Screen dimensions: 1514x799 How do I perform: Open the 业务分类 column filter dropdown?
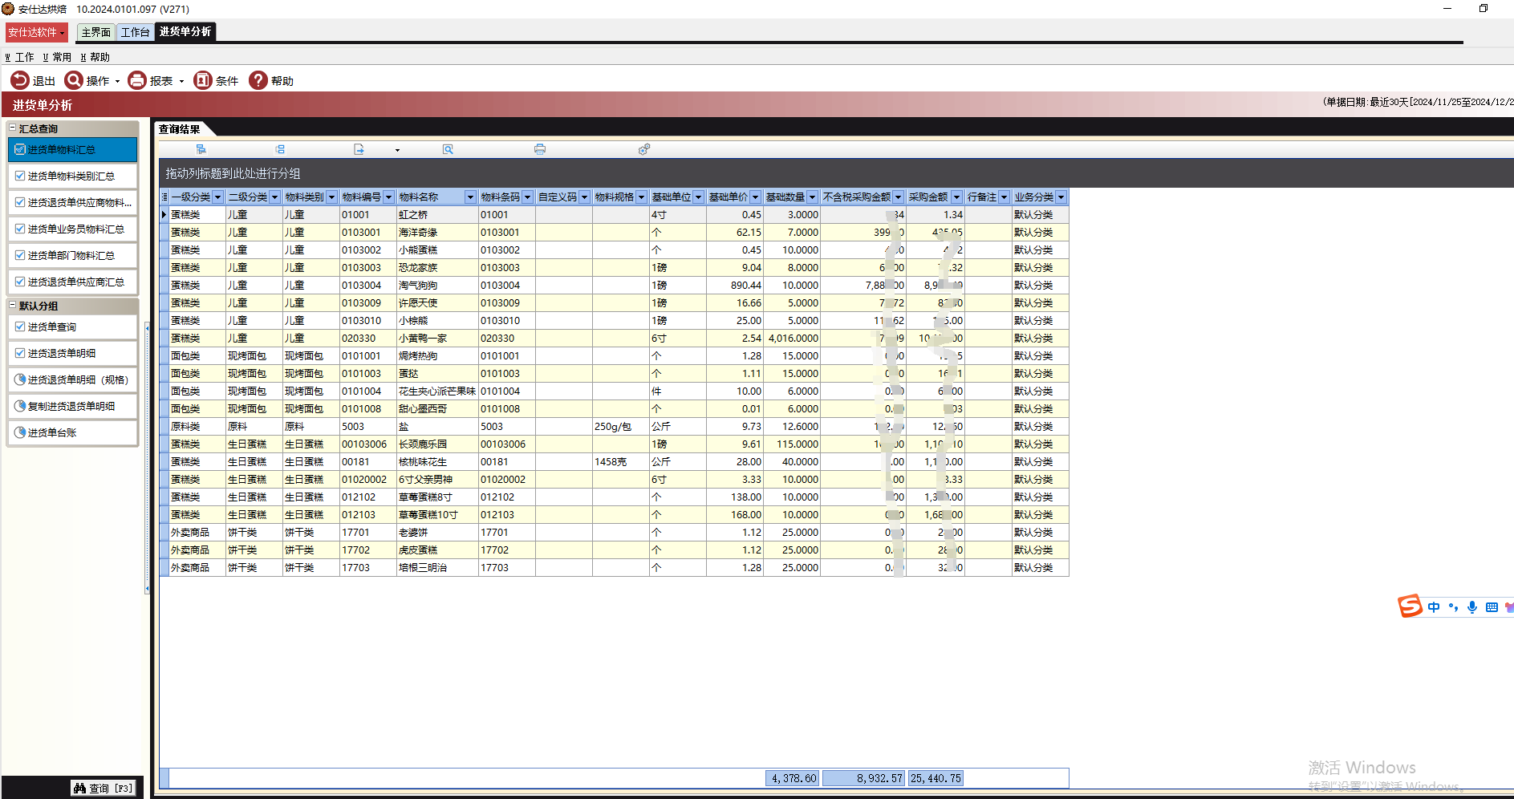(1061, 197)
